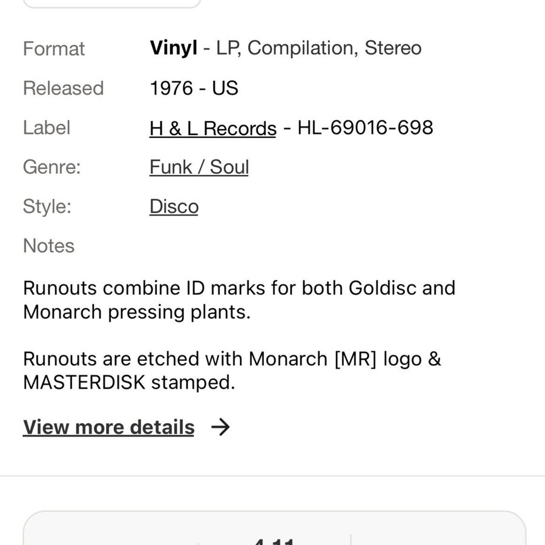Select the catalog number HL-69016-698
The width and height of the screenshot is (545, 545).
click(x=365, y=128)
